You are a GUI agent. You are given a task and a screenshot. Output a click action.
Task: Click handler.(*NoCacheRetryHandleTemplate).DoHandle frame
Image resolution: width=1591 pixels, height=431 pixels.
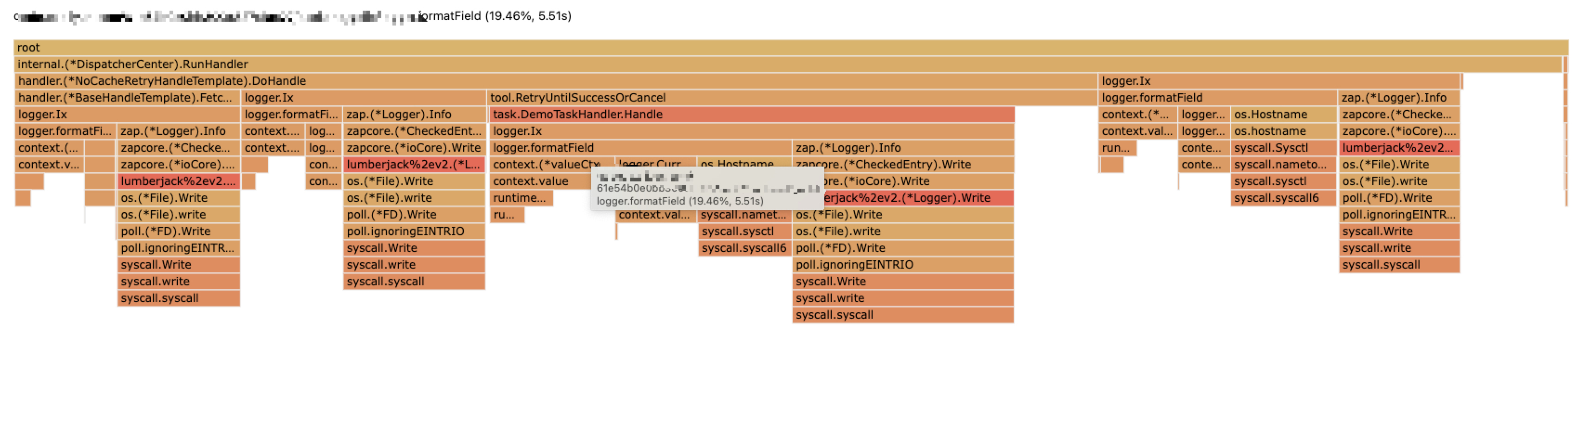coord(556,81)
